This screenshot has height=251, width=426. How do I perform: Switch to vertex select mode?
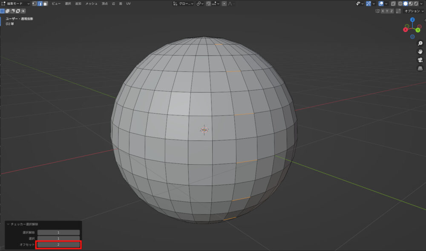(x=35, y=3)
